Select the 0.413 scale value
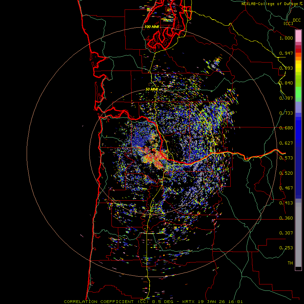304x304 pixels. point(286,203)
